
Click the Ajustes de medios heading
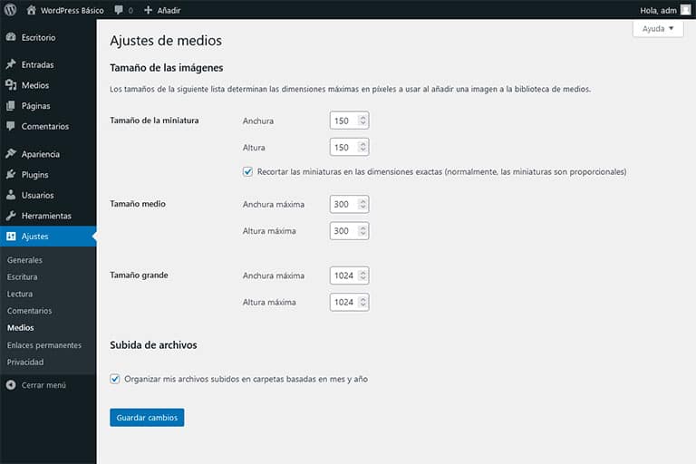pos(166,41)
